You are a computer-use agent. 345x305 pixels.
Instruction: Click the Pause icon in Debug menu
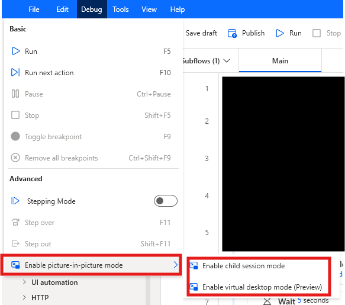tap(15, 94)
